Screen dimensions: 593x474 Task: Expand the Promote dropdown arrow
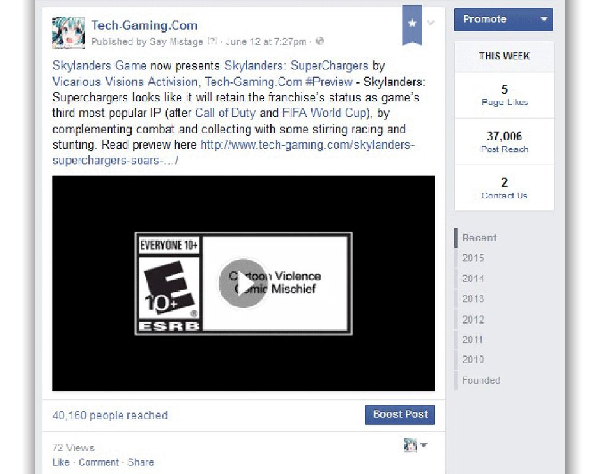pos(544,19)
